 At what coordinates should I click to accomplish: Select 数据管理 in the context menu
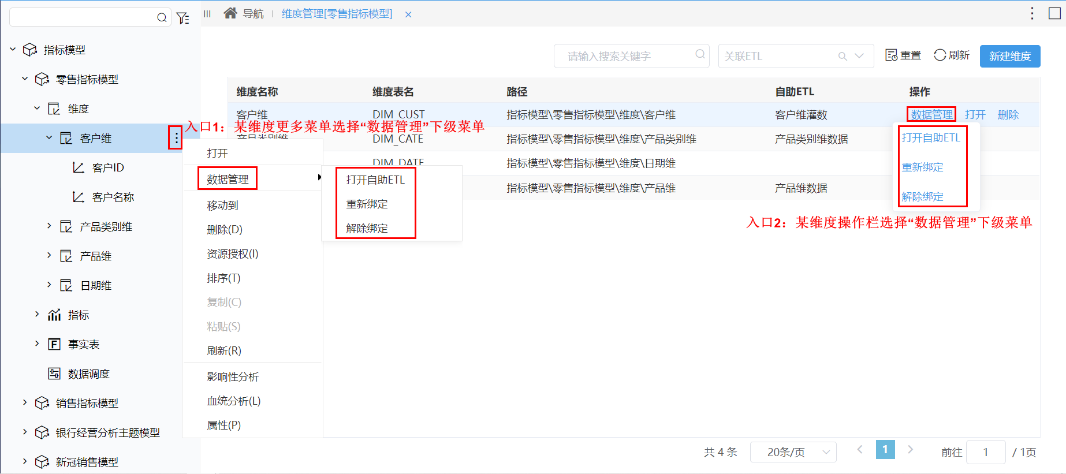click(253, 179)
